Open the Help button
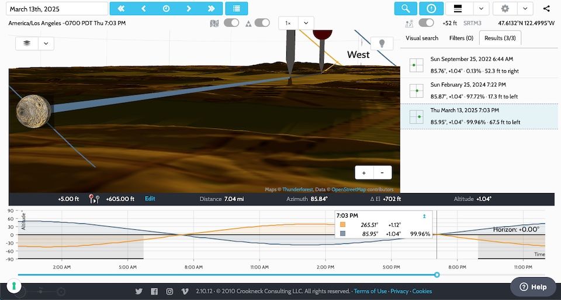The height and width of the screenshot is (300, 561). coord(533,287)
